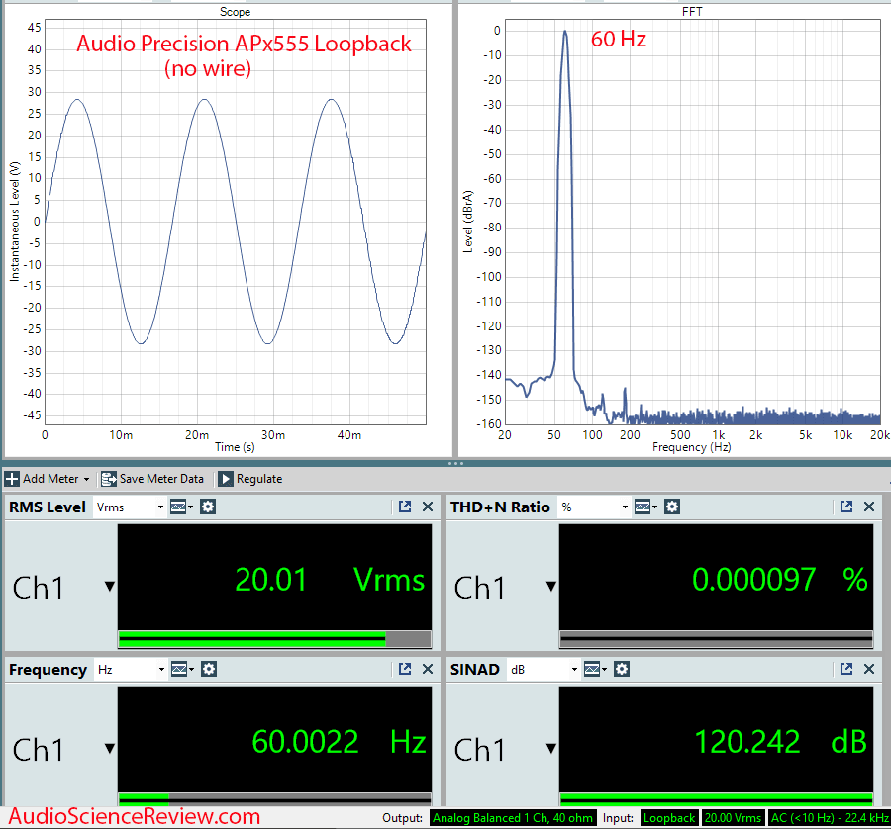Click the AC (<10 Hz) bandwidth status
The height and width of the screenshot is (829, 891).
pos(829,818)
